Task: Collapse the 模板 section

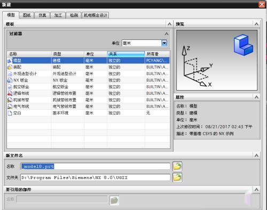Action: tap(169, 24)
